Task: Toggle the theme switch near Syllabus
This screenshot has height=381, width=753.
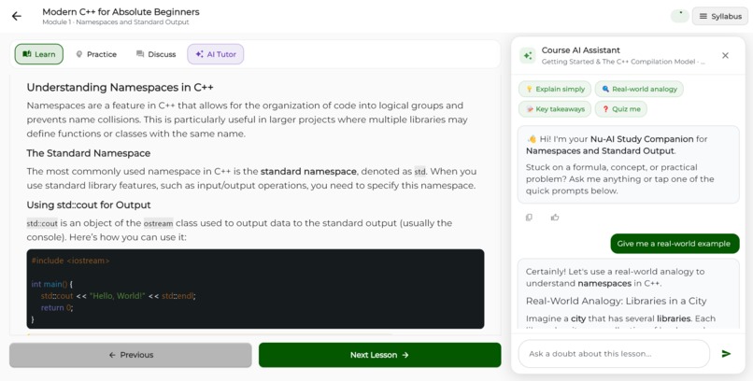Action: click(680, 16)
